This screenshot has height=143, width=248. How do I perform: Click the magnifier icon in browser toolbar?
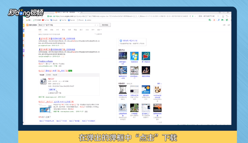pos(219,20)
